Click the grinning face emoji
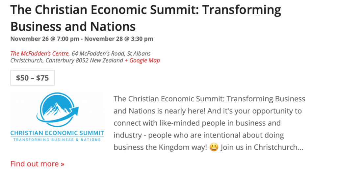Image resolution: width=337 pixels, height=178 pixels. tap(214, 147)
